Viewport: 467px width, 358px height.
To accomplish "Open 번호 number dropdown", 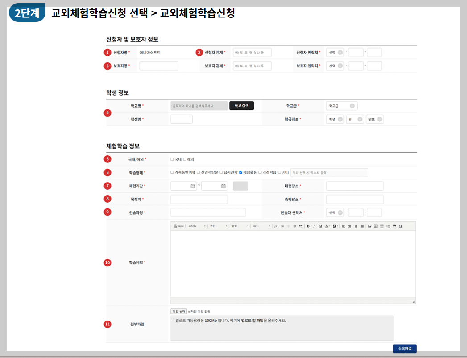I will click(375, 119).
